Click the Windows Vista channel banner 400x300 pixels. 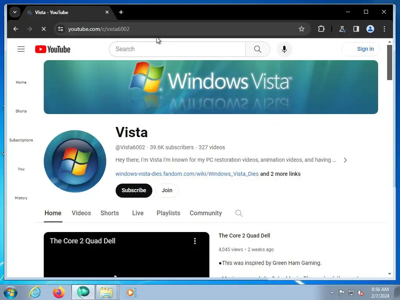pos(211,87)
